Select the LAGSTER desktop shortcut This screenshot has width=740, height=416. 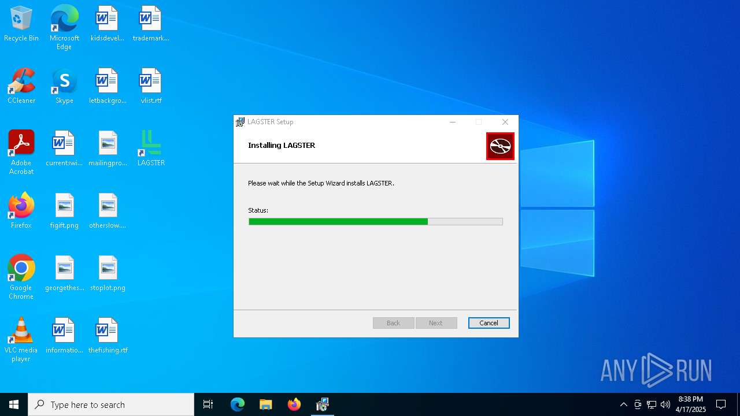[150, 148]
